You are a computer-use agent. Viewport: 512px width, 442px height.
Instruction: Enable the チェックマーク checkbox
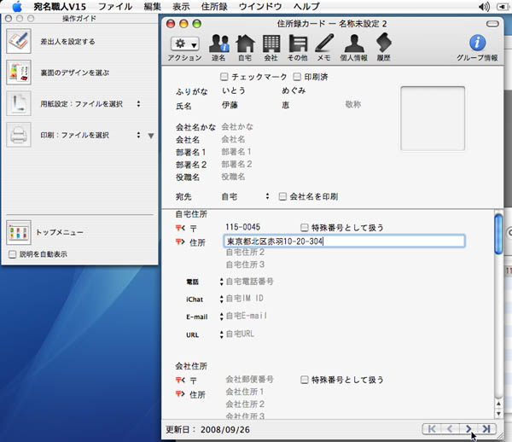[x=224, y=77]
